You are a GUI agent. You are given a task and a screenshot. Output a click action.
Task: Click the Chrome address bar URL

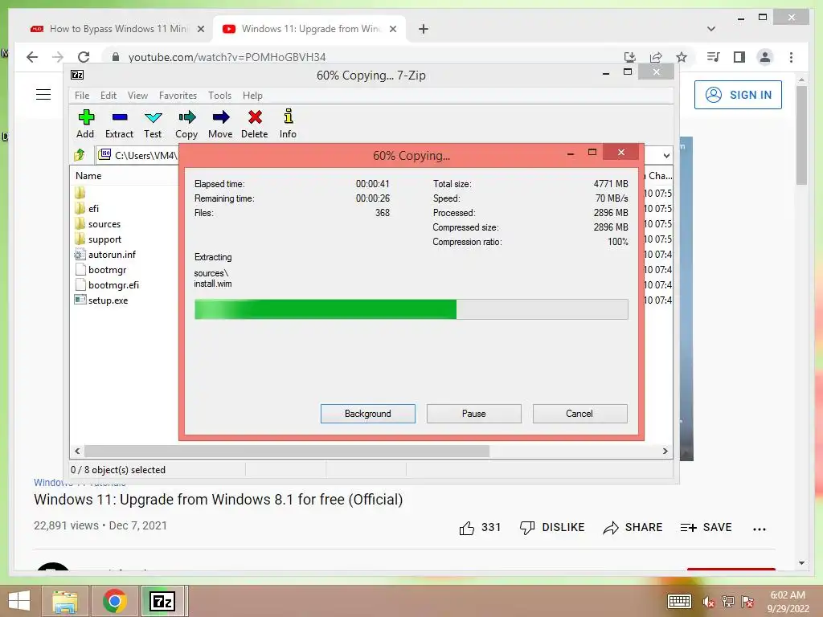point(227,57)
